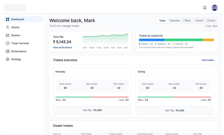Click Swing Net P&L ₹4,400

[x=175, y=111]
